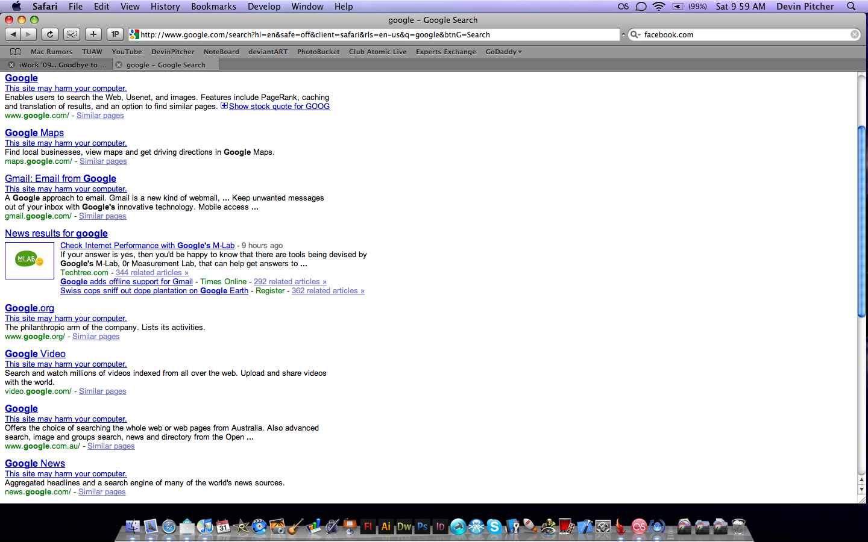Open the Web Clip scissors tool
Image resolution: width=868 pixels, height=542 pixels.
(x=72, y=34)
